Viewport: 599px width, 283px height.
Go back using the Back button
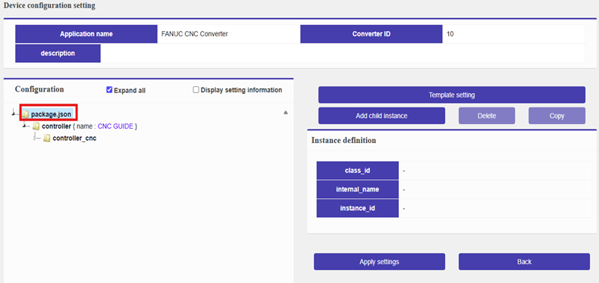pyautogui.click(x=524, y=262)
